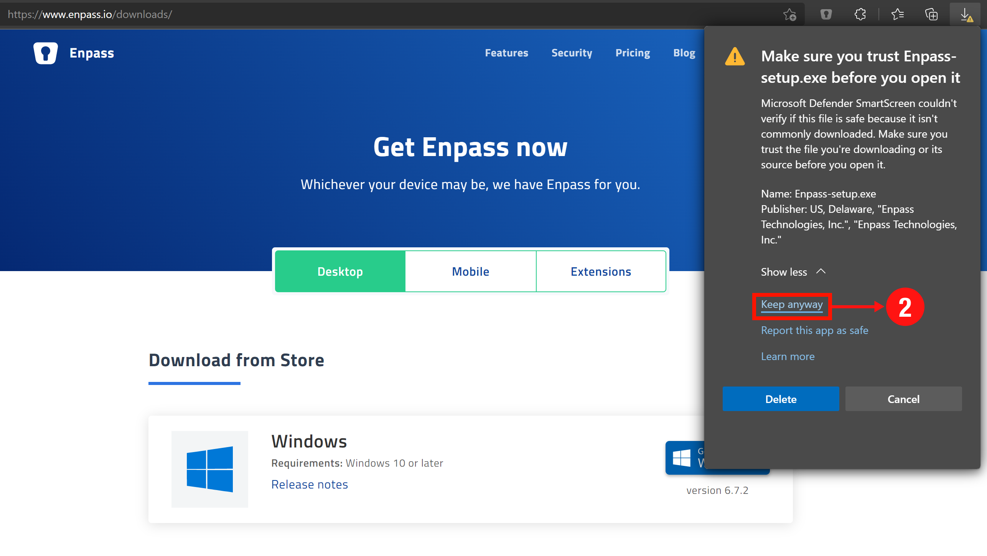This screenshot has height=556, width=987.
Task: Open the Windows Release notes link
Action: [x=310, y=485]
